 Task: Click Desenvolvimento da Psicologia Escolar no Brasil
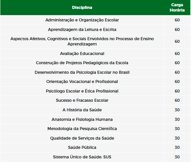[x=82, y=72]
